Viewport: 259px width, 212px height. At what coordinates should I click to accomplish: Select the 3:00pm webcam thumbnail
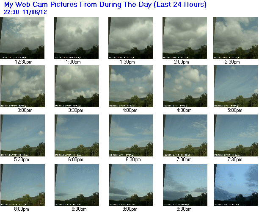coord(22,86)
